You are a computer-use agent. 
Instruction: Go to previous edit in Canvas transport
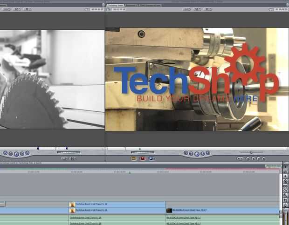pos(186,153)
